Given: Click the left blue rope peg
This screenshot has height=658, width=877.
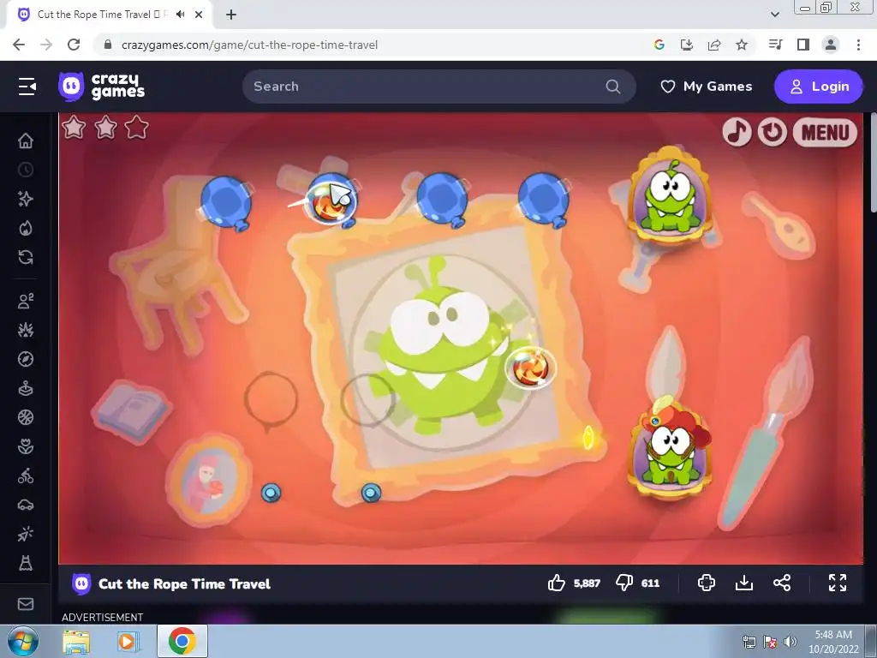Looking at the screenshot, I should pyautogui.click(x=271, y=493).
